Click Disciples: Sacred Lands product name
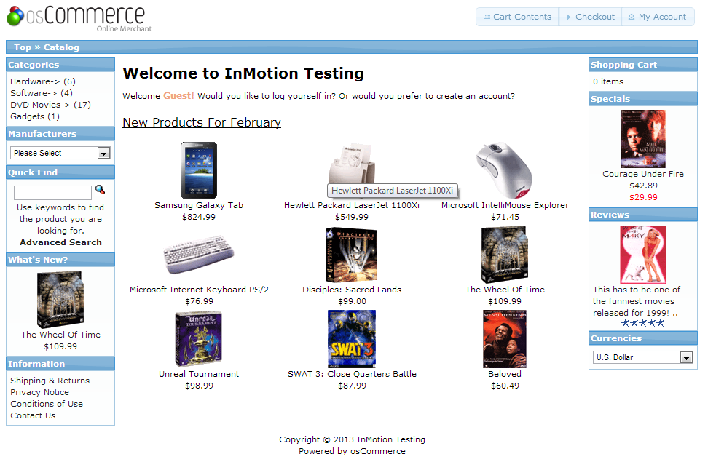The width and height of the screenshot is (716, 462). pyautogui.click(x=352, y=290)
